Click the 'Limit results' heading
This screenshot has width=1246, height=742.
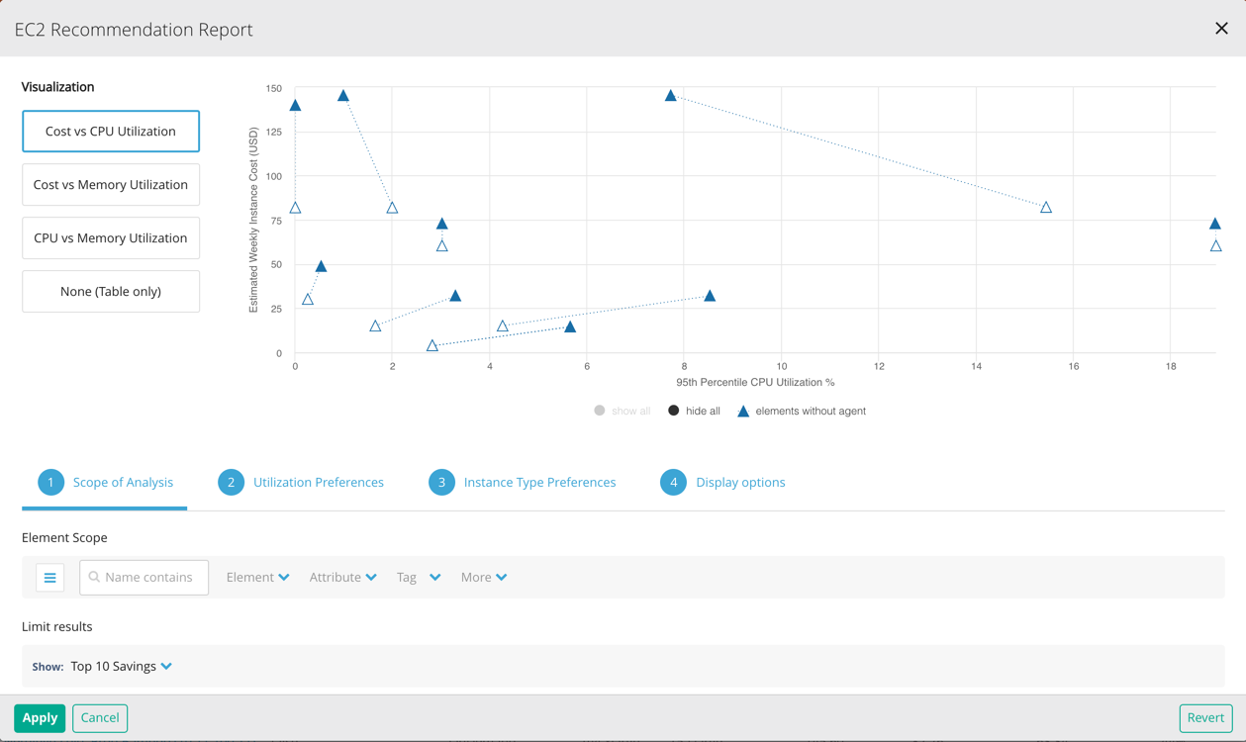(57, 627)
